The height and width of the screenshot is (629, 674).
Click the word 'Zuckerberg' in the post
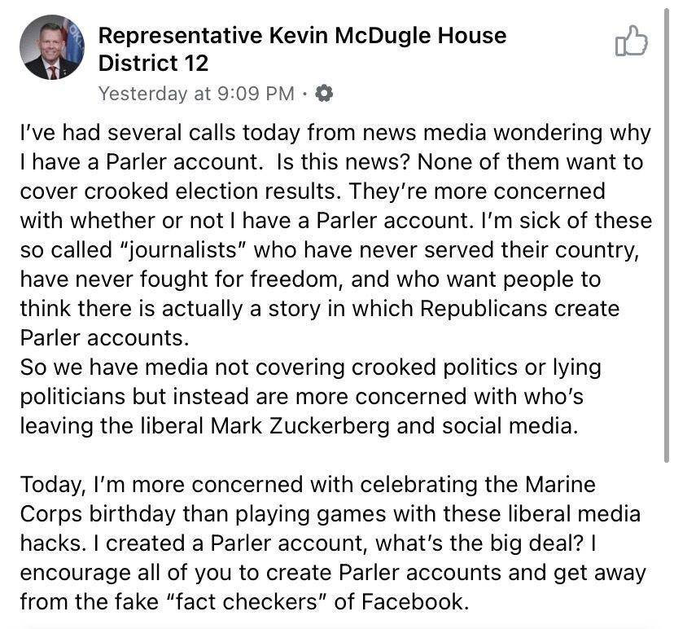(x=329, y=426)
